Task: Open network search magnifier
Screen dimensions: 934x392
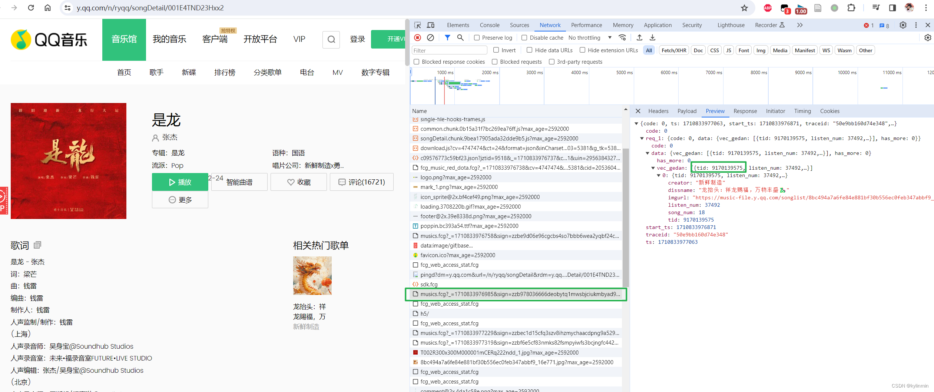Action: (x=460, y=37)
